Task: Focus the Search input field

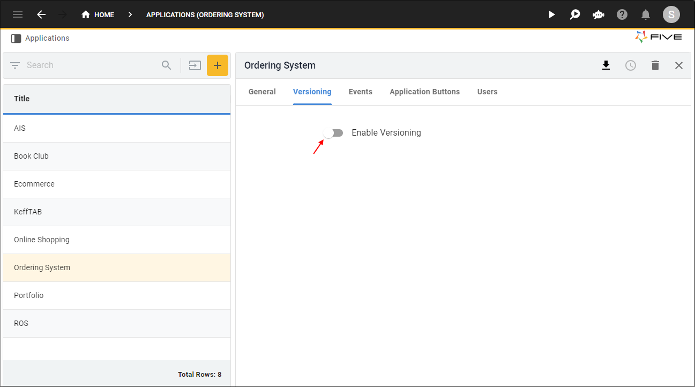Action: point(91,65)
